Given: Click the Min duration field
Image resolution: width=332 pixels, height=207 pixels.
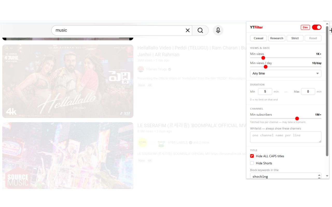Looking at the screenshot, I should 265,92.
